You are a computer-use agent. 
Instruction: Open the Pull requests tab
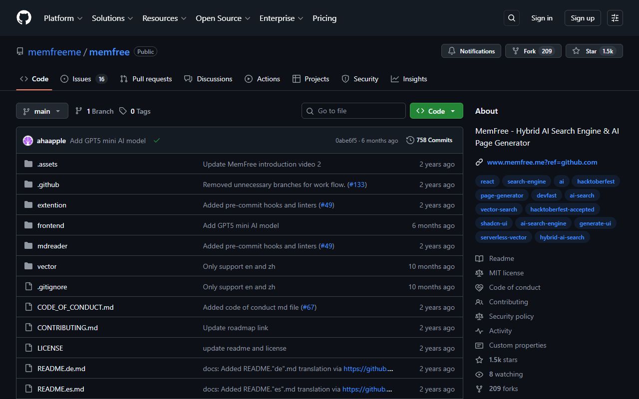145,79
